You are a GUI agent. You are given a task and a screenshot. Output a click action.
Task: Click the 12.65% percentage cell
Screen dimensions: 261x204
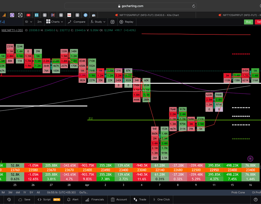(33, 179)
